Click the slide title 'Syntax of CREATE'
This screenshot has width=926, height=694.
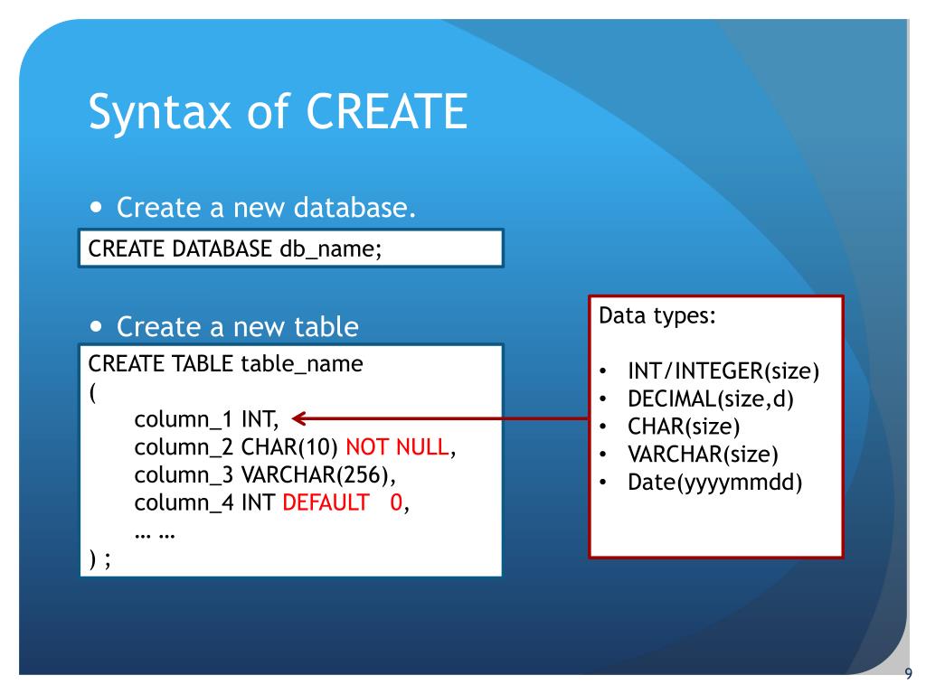click(x=279, y=112)
